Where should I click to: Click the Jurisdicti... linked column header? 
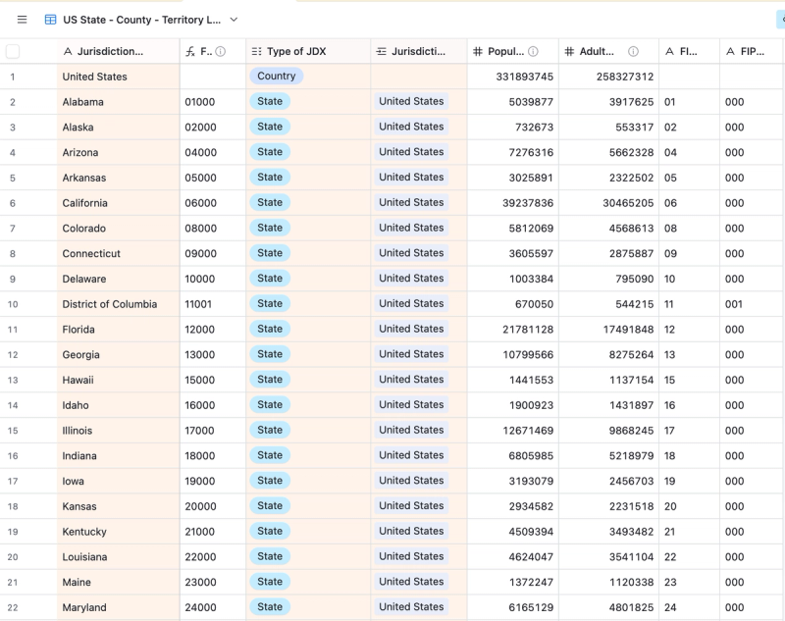(419, 51)
